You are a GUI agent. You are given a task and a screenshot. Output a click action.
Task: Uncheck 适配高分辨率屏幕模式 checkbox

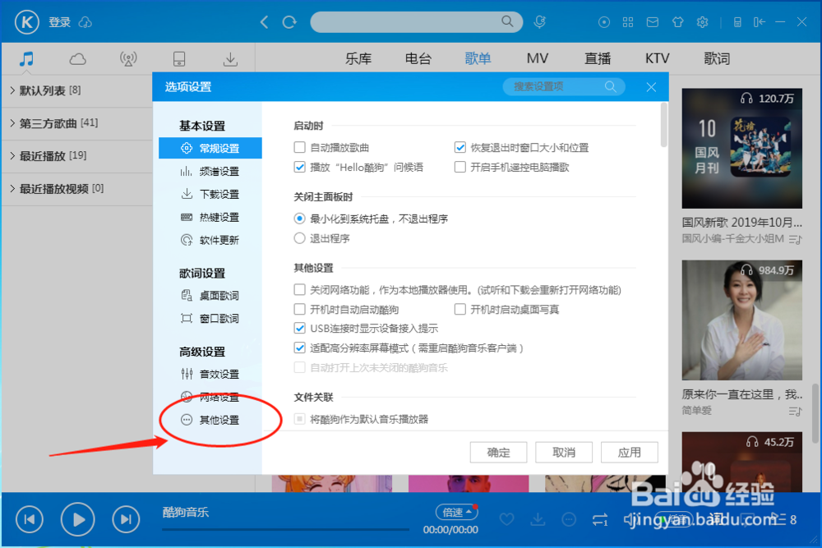point(299,348)
